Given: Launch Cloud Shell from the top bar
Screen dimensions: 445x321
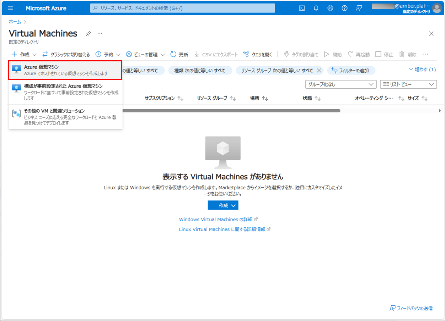Looking at the screenshot, I should (302, 8).
